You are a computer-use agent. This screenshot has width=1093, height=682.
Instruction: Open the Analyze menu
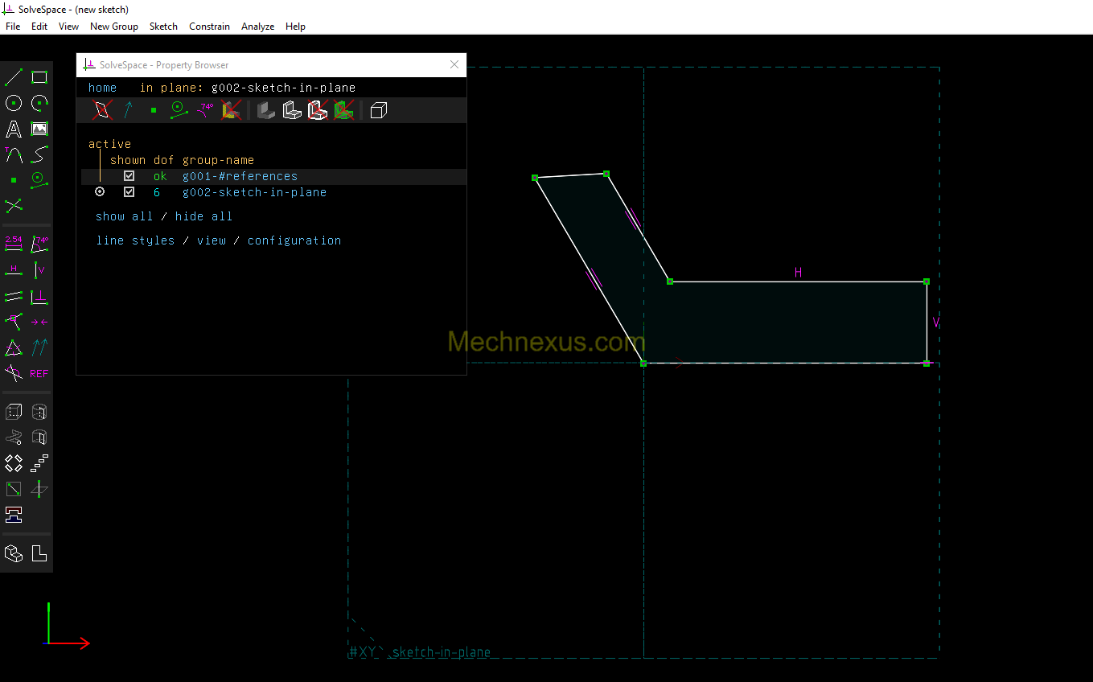tap(257, 27)
